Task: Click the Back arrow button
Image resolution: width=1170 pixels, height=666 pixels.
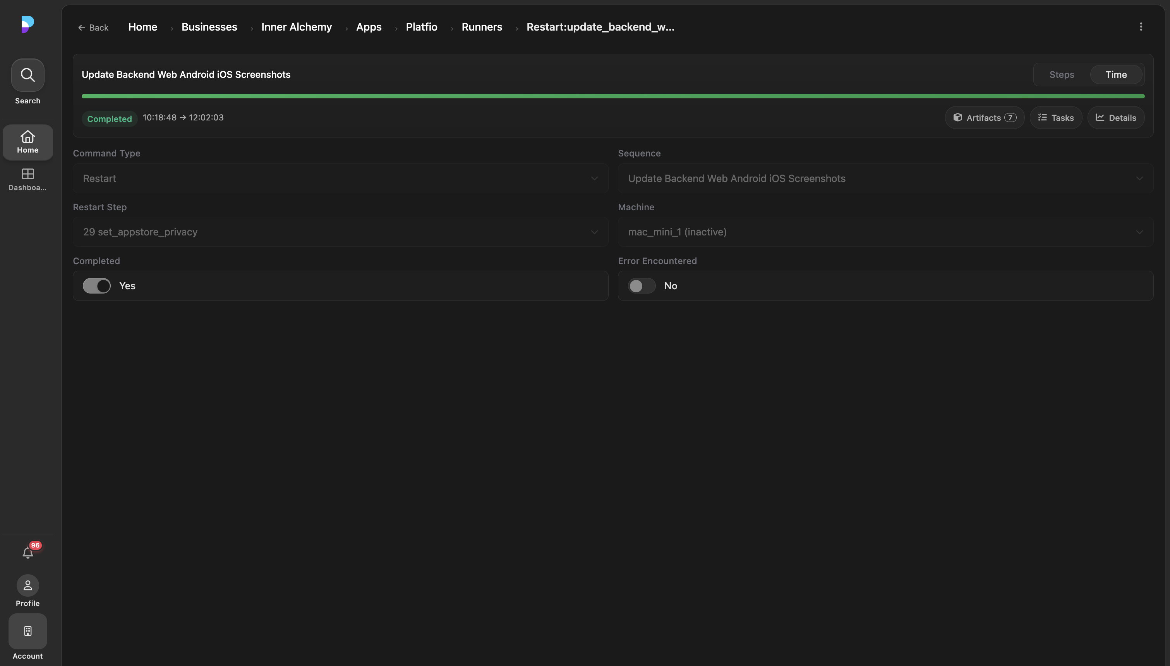Action: 93,27
